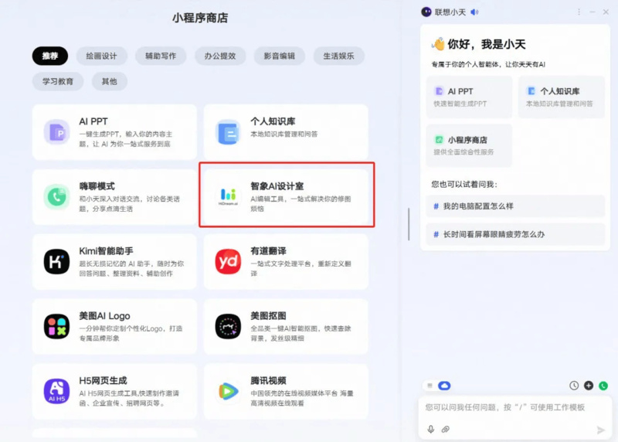This screenshot has width=618, height=442.
Task: Toggle the speaker sound icon beside 联想小天
Action: tap(474, 12)
